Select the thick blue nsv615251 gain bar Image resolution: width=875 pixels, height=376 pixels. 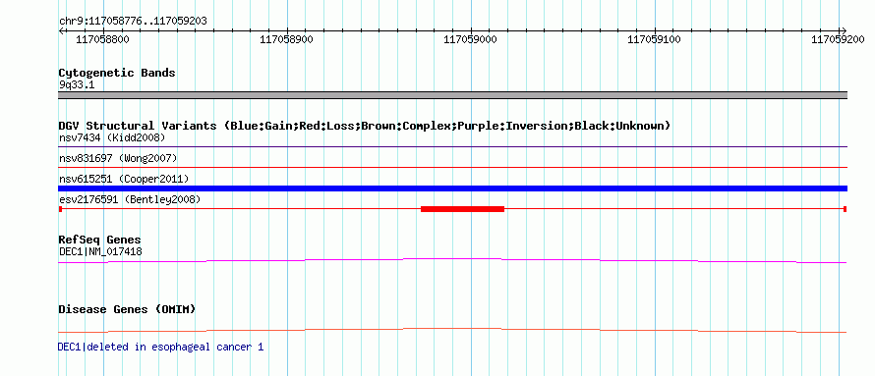pos(452,188)
